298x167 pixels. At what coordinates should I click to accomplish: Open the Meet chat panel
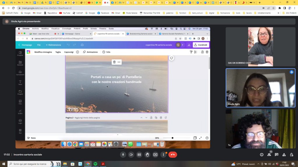(276, 155)
